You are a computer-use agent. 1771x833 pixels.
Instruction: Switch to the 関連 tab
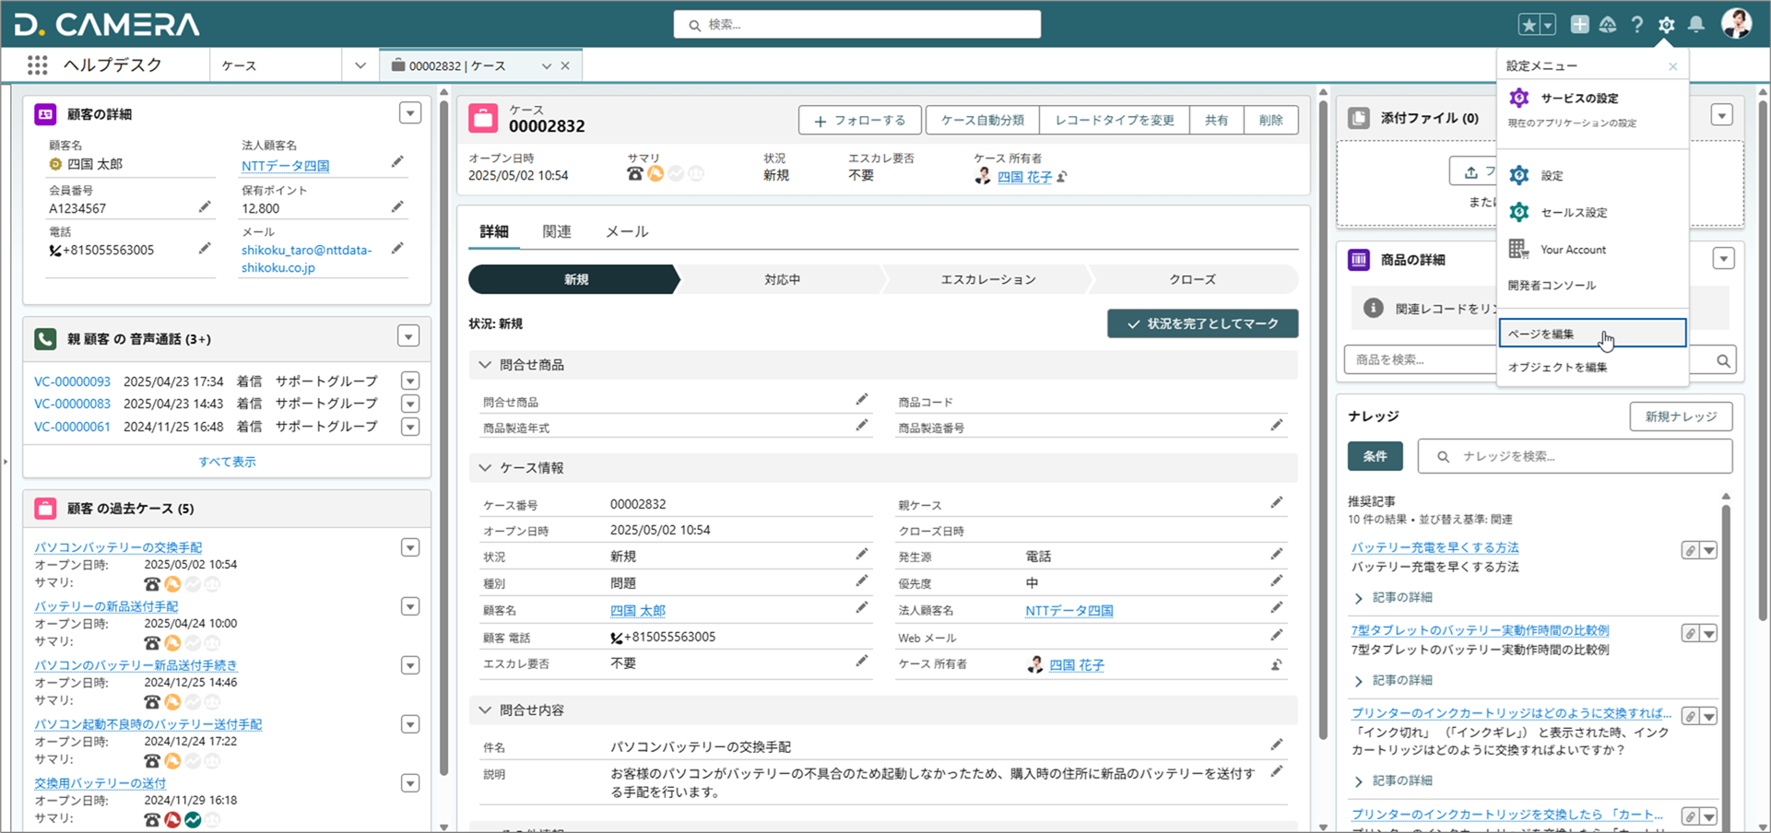pyautogui.click(x=557, y=231)
